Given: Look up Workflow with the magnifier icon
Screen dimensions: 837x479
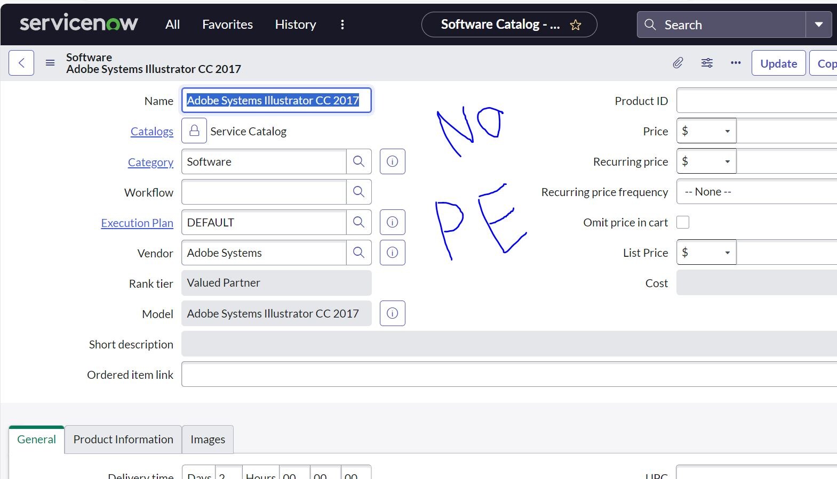Looking at the screenshot, I should pos(359,192).
